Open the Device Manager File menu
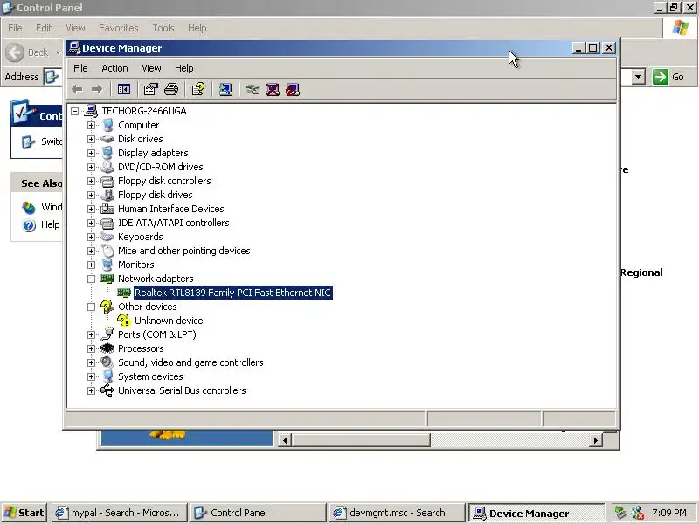The height and width of the screenshot is (524, 699). (x=80, y=68)
